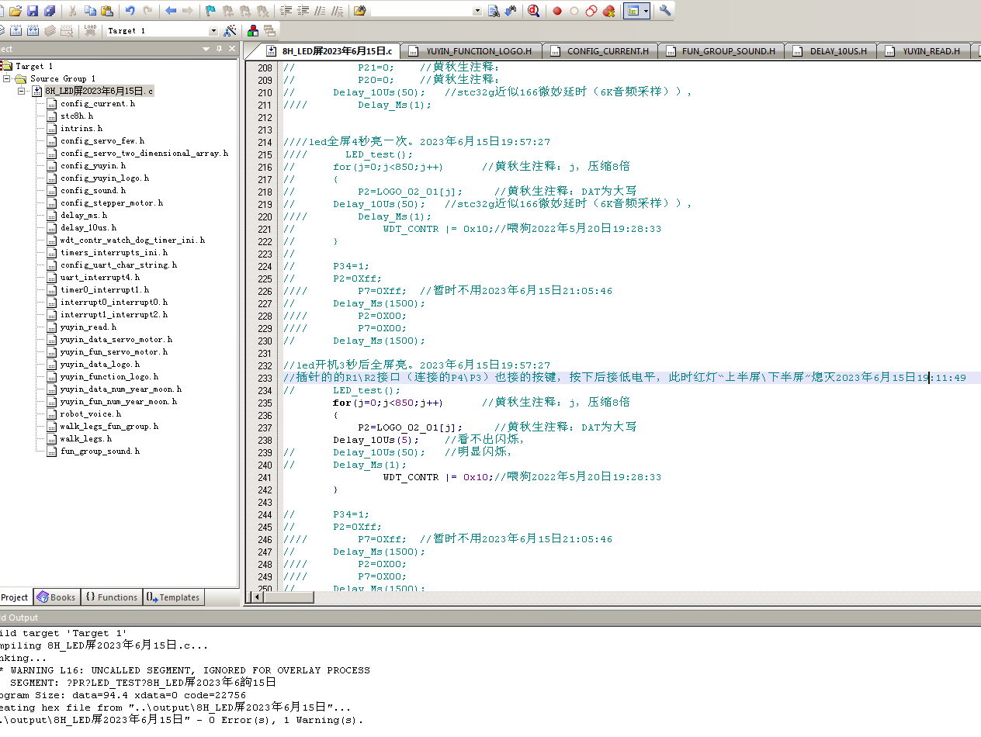
Task: Collapse Source Group 1 node
Action: pos(7,78)
